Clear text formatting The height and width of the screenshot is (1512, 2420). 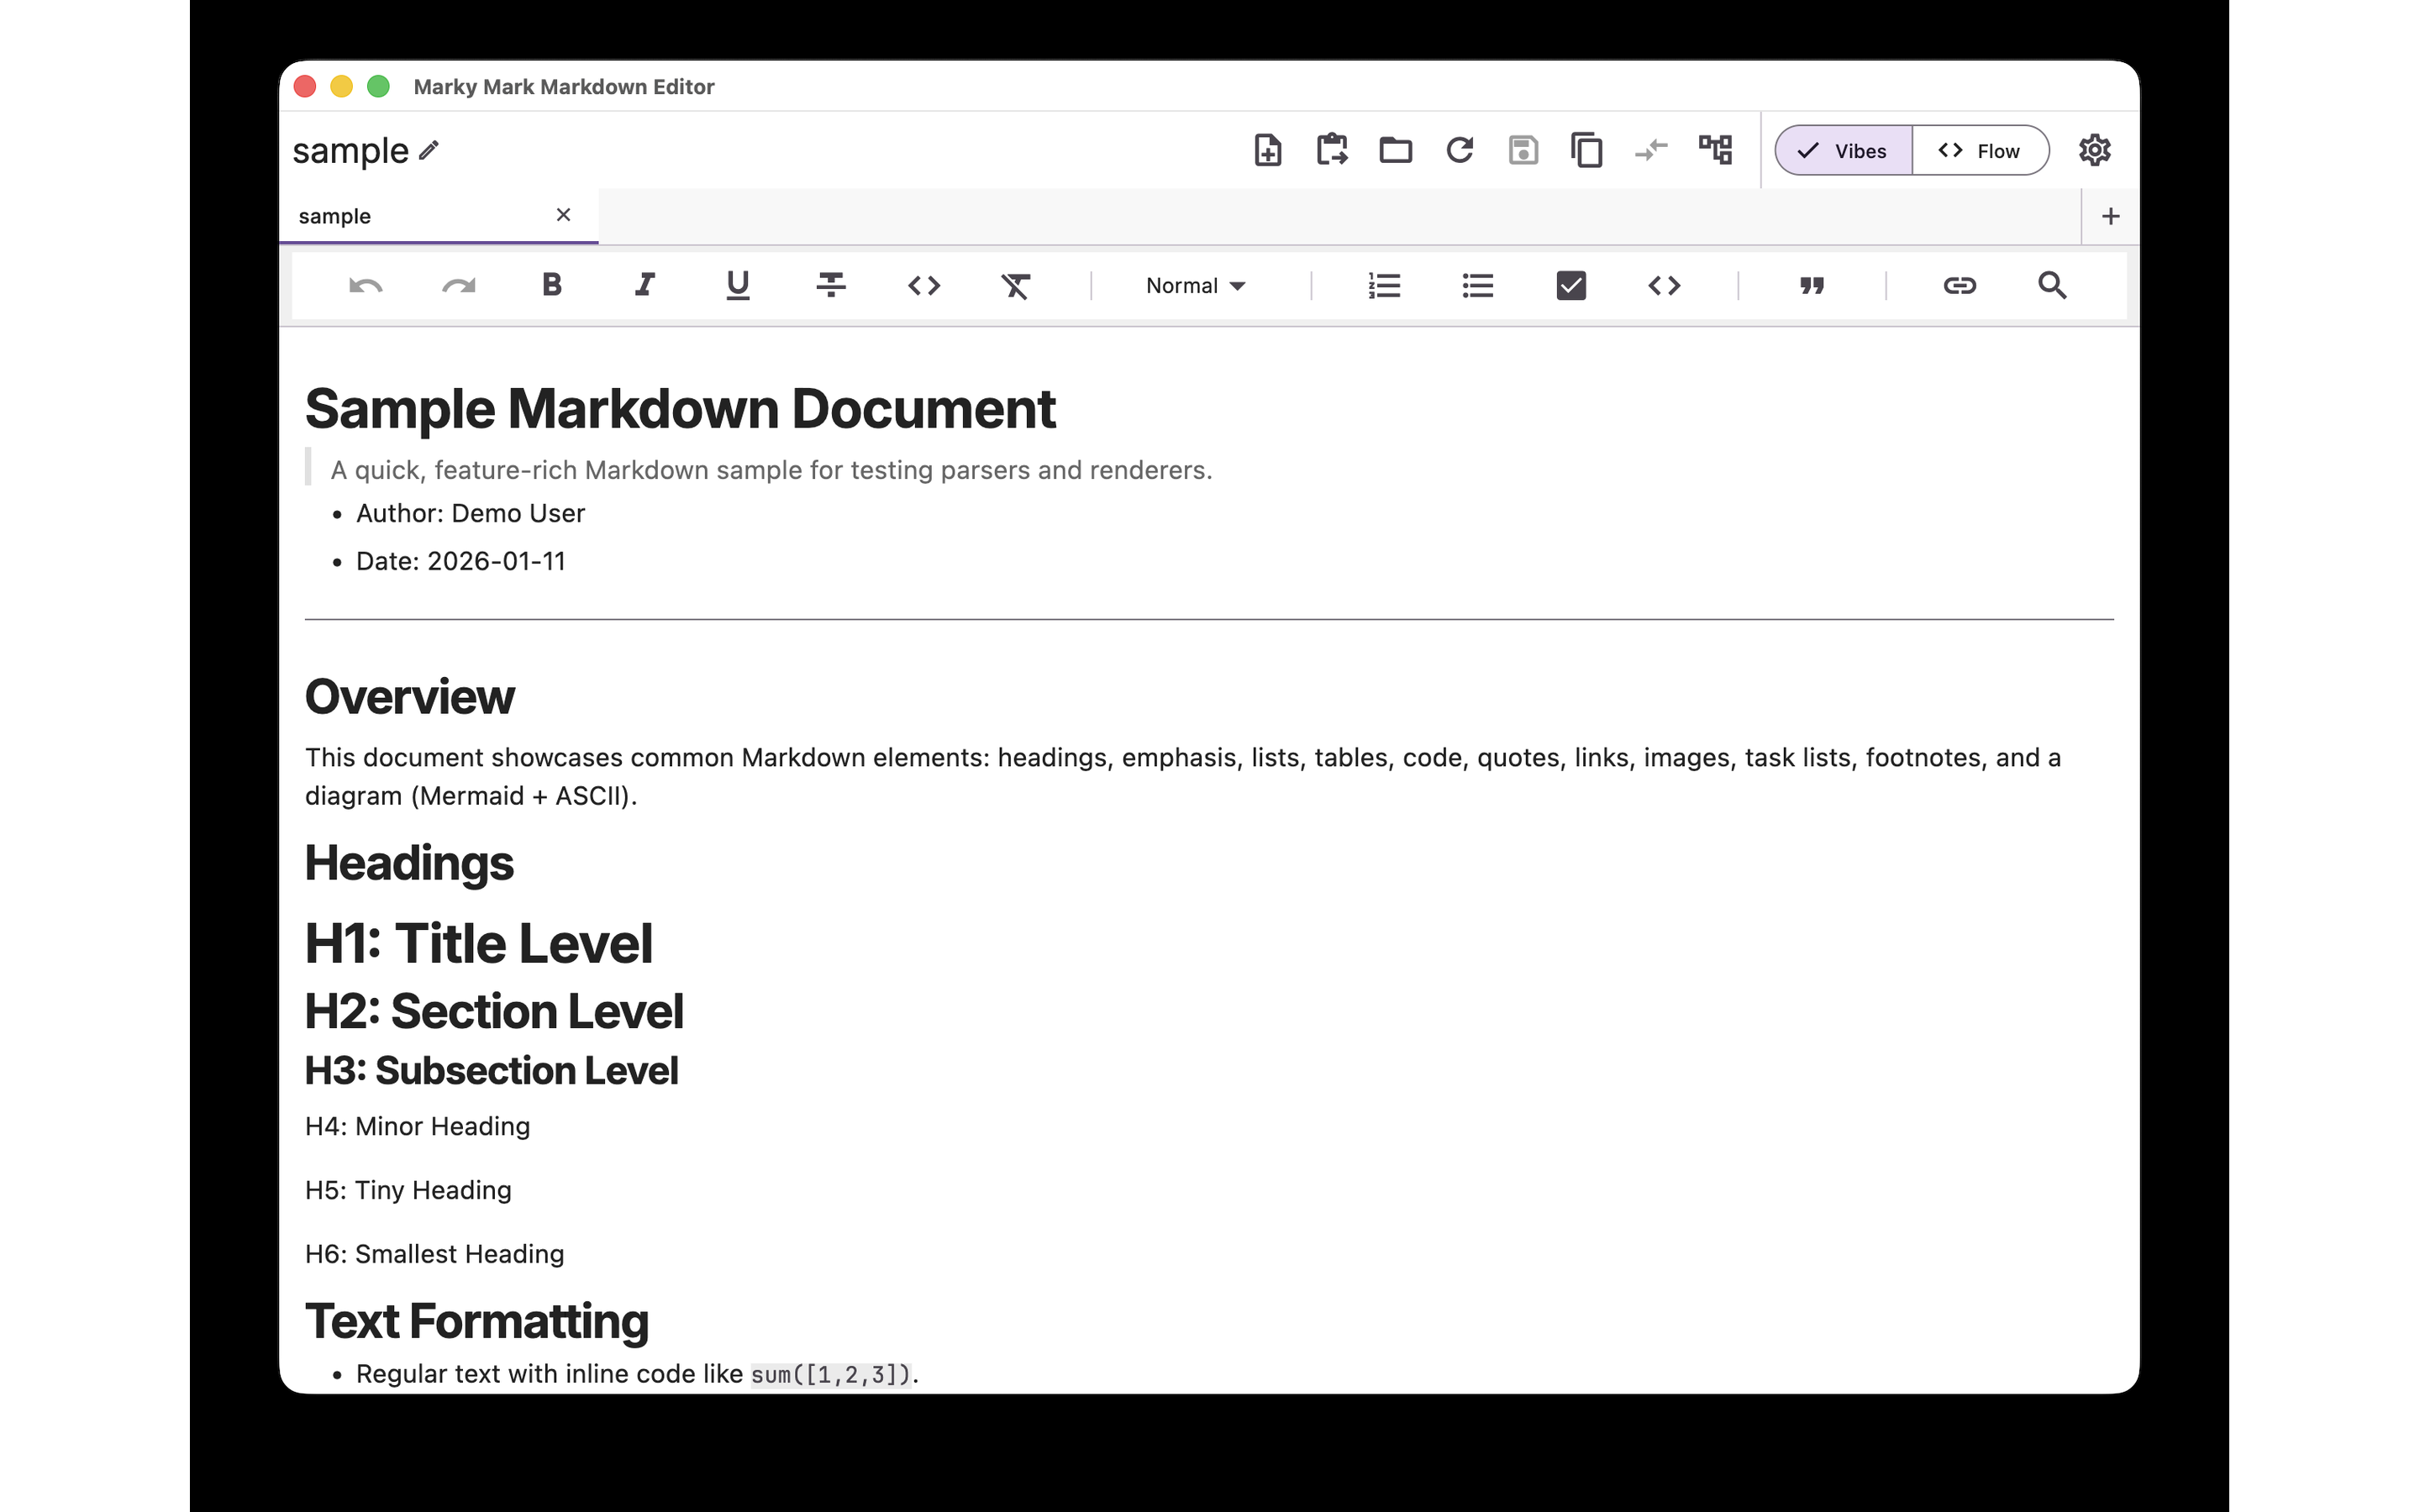1016,286
